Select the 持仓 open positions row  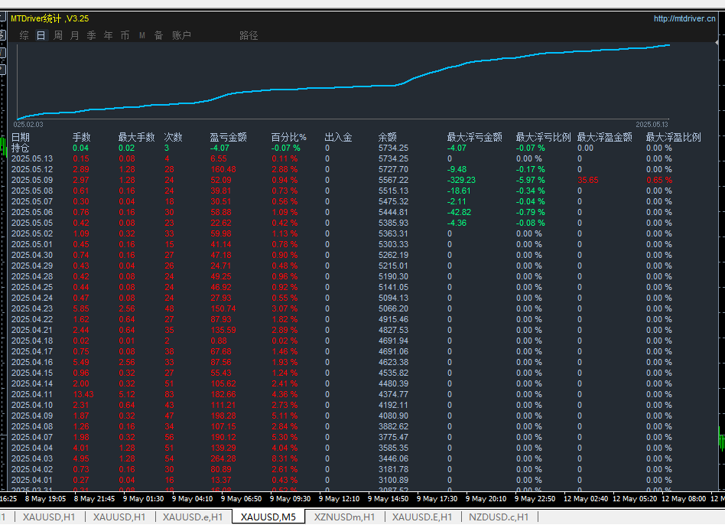(x=21, y=148)
